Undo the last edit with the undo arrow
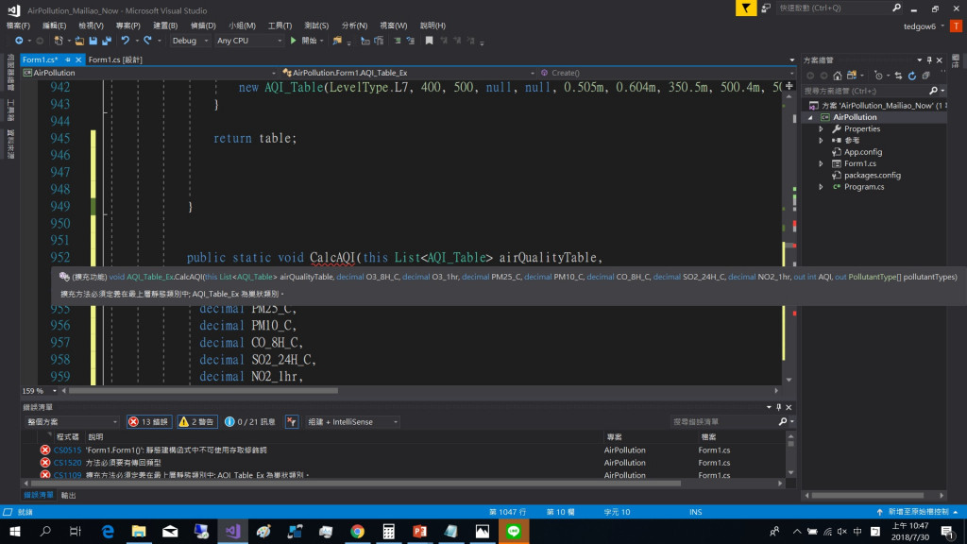This screenshot has width=967, height=544. click(x=126, y=41)
